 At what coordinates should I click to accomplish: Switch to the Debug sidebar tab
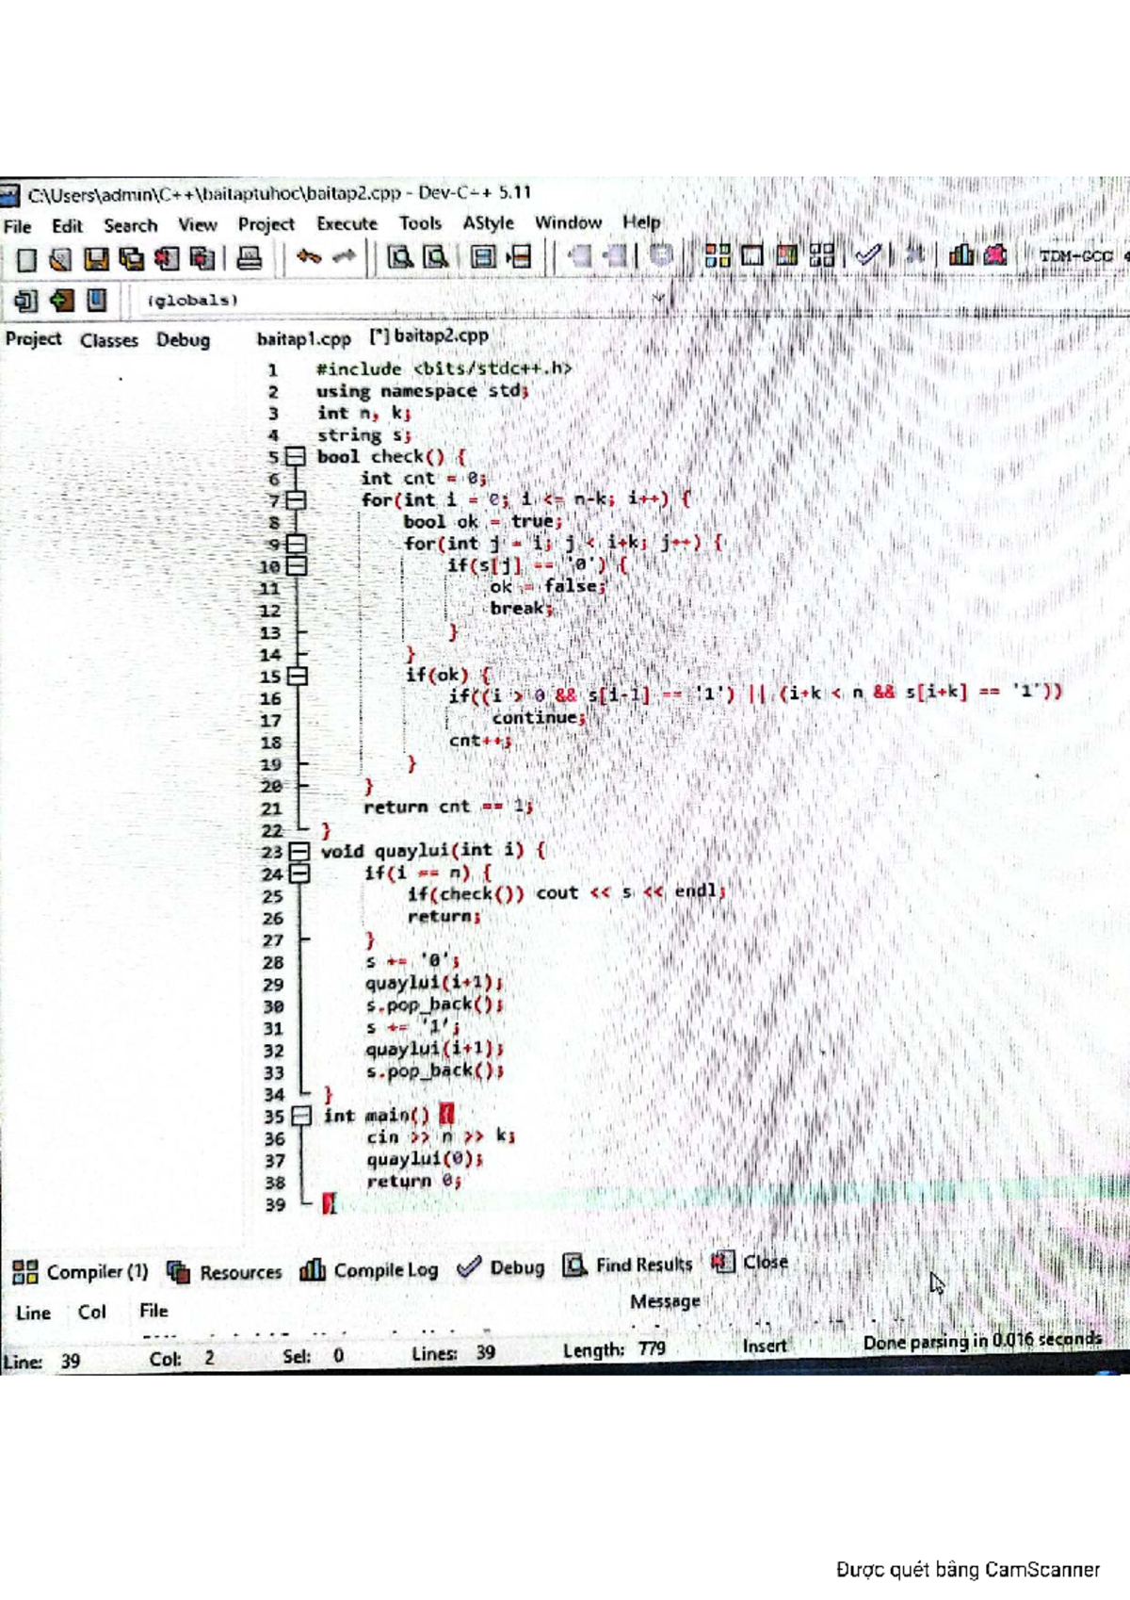(x=183, y=340)
